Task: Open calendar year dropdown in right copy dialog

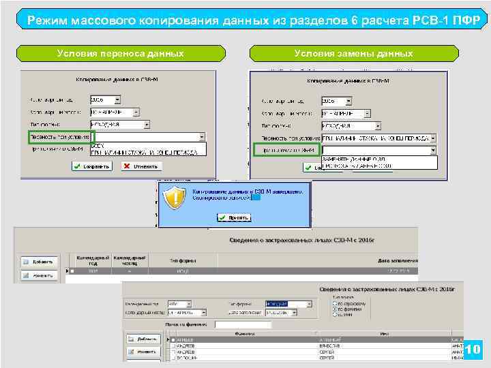Action: tap(348, 101)
